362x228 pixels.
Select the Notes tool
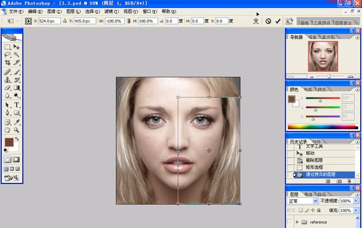pos(7,122)
